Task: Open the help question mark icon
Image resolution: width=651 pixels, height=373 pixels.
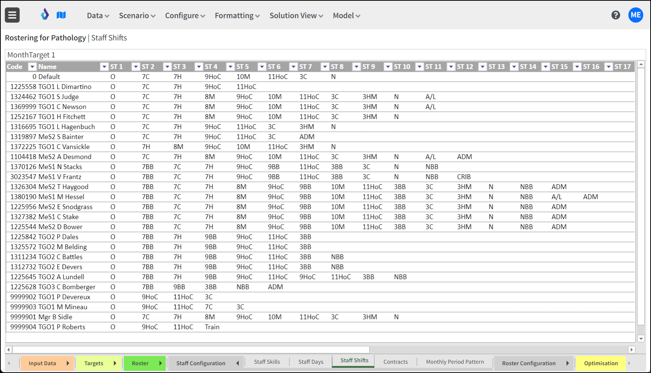Action: point(616,15)
